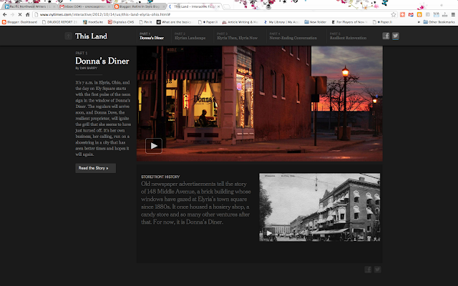This screenshot has height=286, width=458.
Task: Open the Digitalus CMS bookmark
Action: [121, 22]
